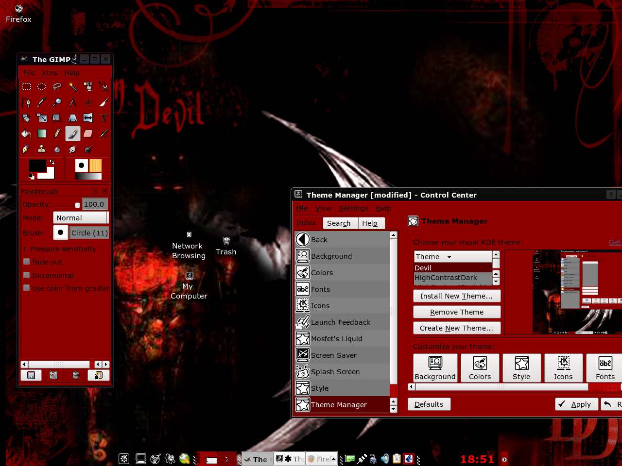Select the Rectangle Select tool in GIMP
This screenshot has width=622, height=466.
(x=26, y=87)
